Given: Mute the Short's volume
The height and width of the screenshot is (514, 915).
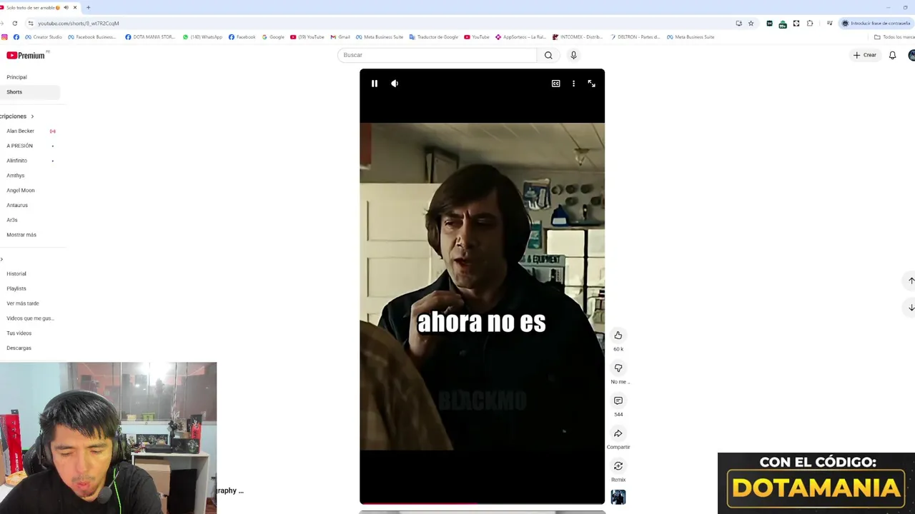Looking at the screenshot, I should tap(395, 84).
